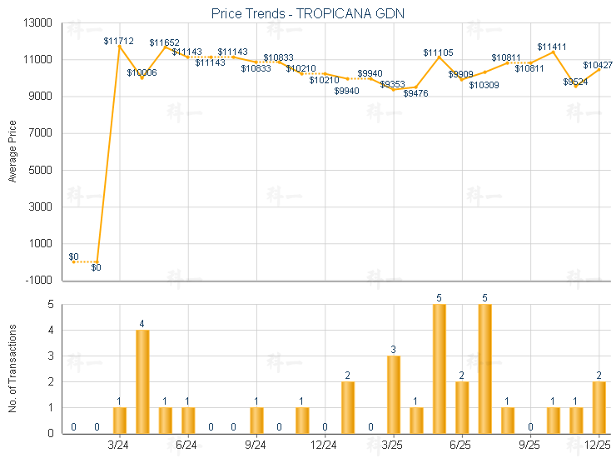
Task: Select the $11105 price data label
Action: (x=439, y=52)
